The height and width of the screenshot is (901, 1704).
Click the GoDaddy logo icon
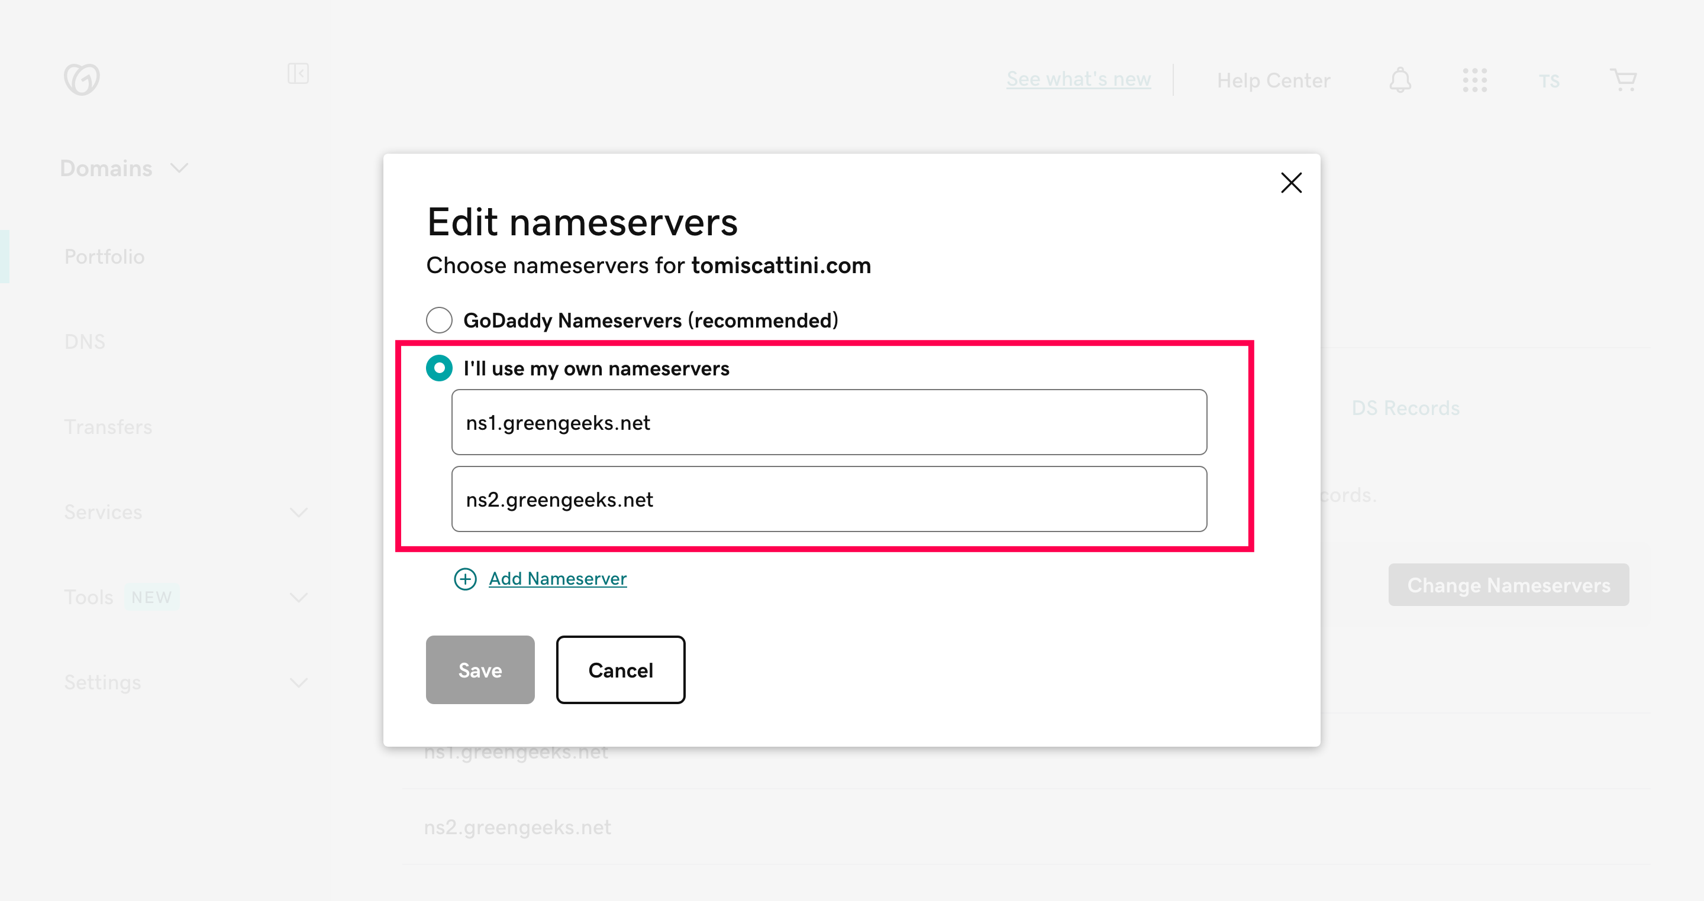point(82,79)
